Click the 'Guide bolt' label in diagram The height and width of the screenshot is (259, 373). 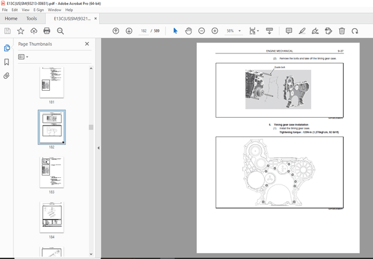pos(280,67)
